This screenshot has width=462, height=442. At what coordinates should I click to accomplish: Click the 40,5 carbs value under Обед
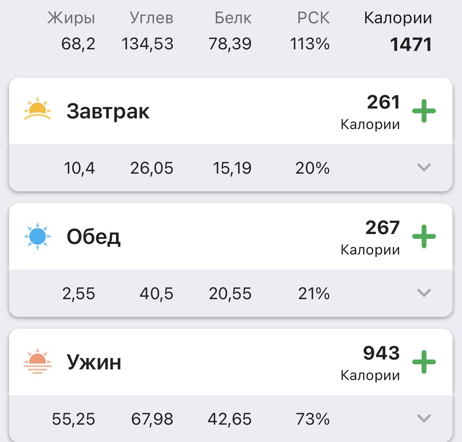tap(156, 293)
